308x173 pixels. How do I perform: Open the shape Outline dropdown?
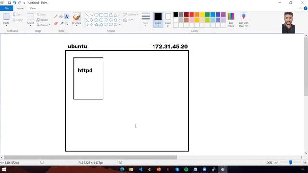(130, 15)
